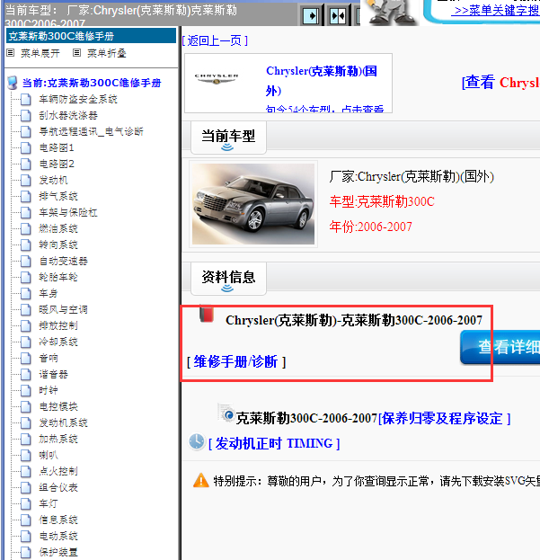Select the 车型:克莱斯勒300C red text
Screen dimensions: 540x560
(x=382, y=201)
